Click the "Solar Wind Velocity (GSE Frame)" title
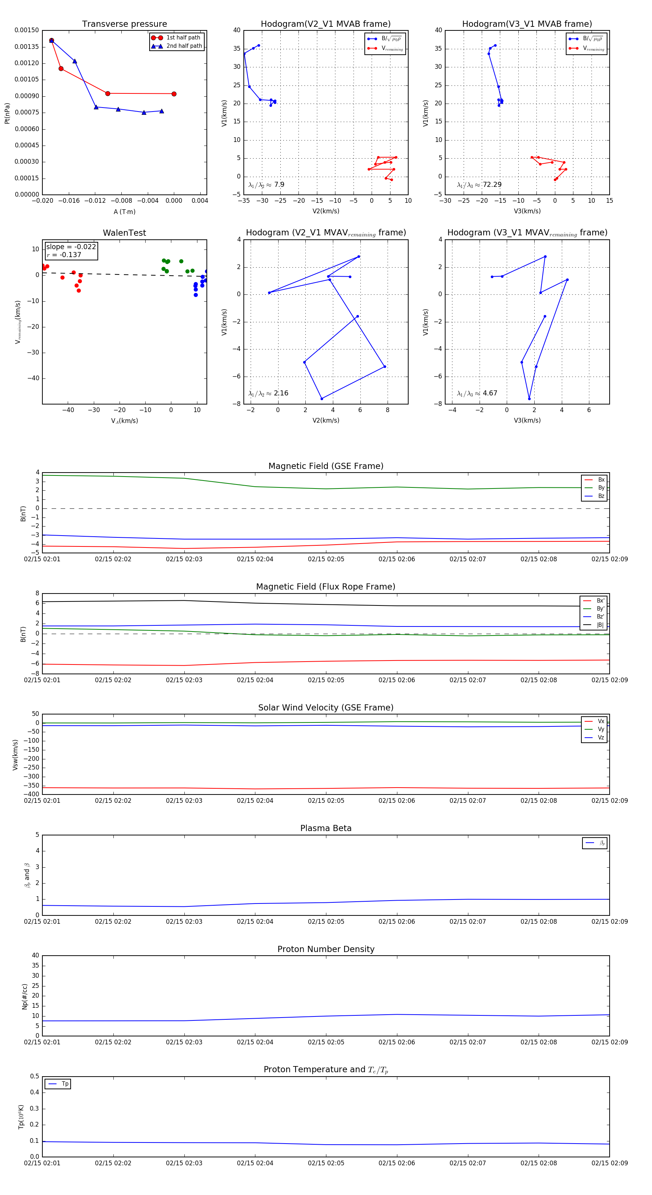Image resolution: width=652 pixels, height=1195 pixels. 326,708
